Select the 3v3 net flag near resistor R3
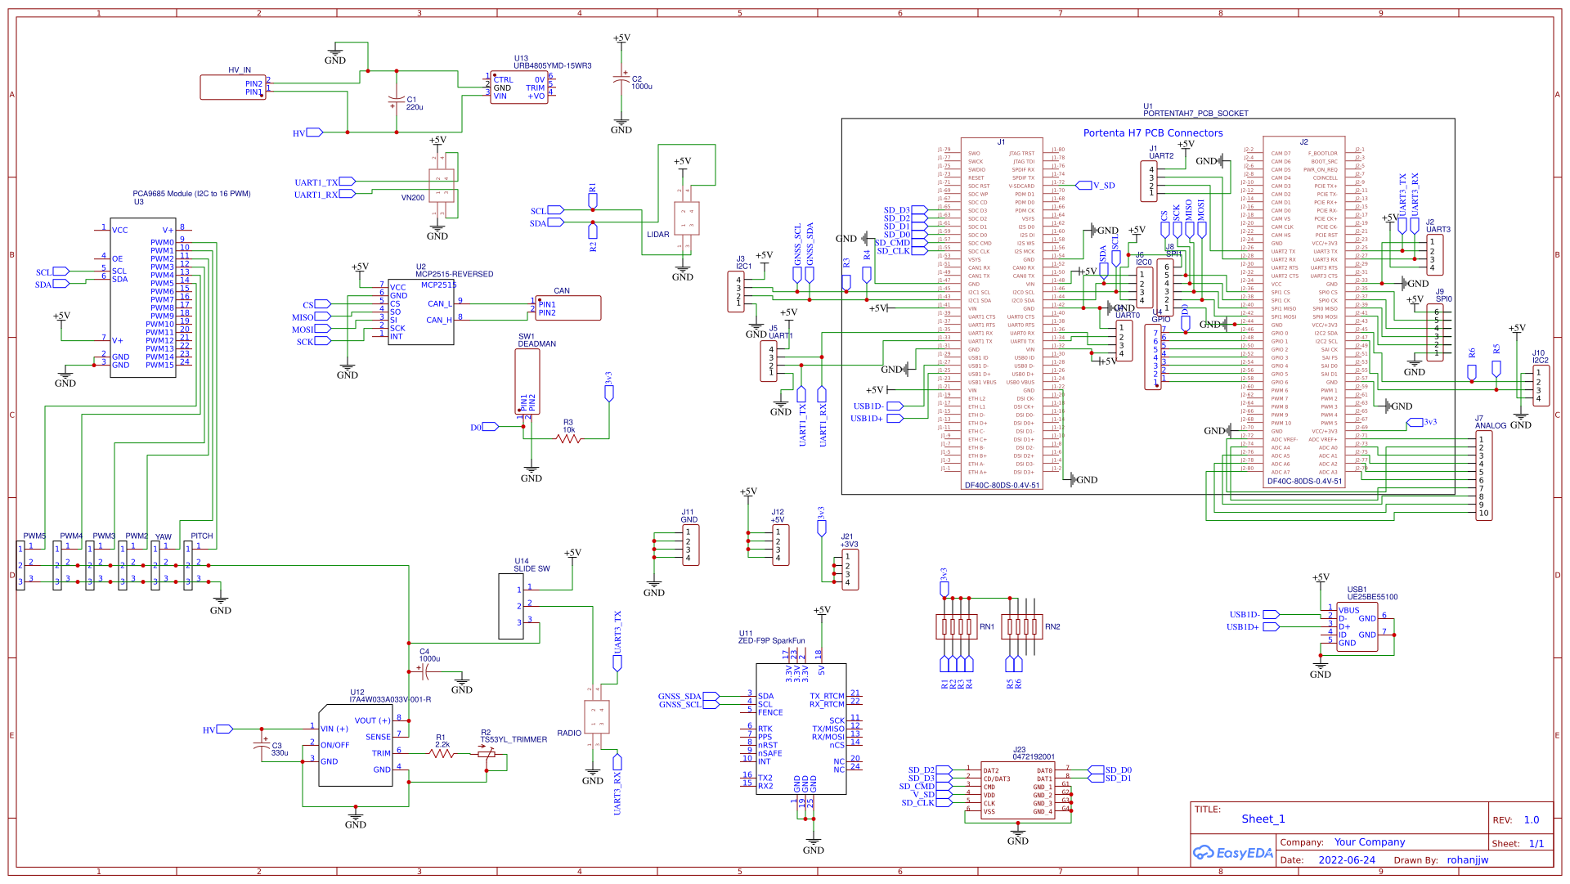1570x884 pixels. coord(608,391)
